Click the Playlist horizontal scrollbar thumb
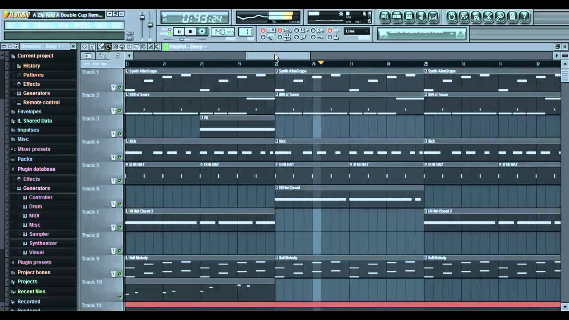The width and height of the screenshot is (569, 320). [x=278, y=56]
